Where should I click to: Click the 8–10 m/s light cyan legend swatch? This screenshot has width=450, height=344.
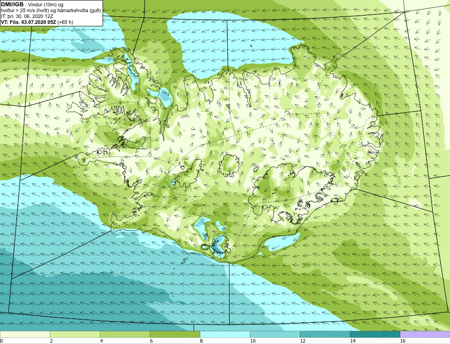[x=225, y=334]
